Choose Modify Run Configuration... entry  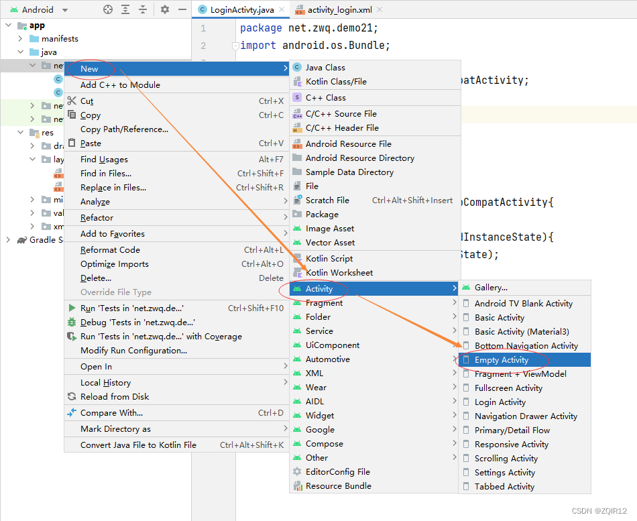pos(176,350)
